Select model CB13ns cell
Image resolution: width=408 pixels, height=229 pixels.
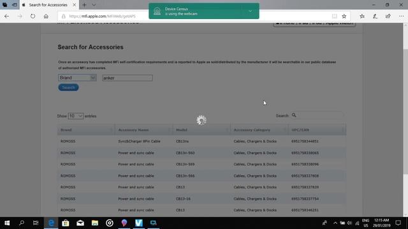click(x=182, y=141)
